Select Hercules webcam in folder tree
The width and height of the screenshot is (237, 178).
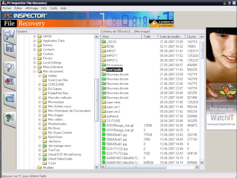(x=60, y=98)
